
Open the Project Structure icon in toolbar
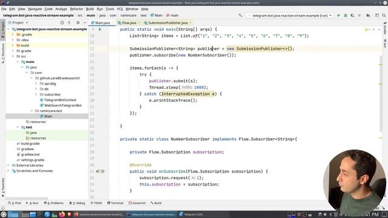coord(368,15)
